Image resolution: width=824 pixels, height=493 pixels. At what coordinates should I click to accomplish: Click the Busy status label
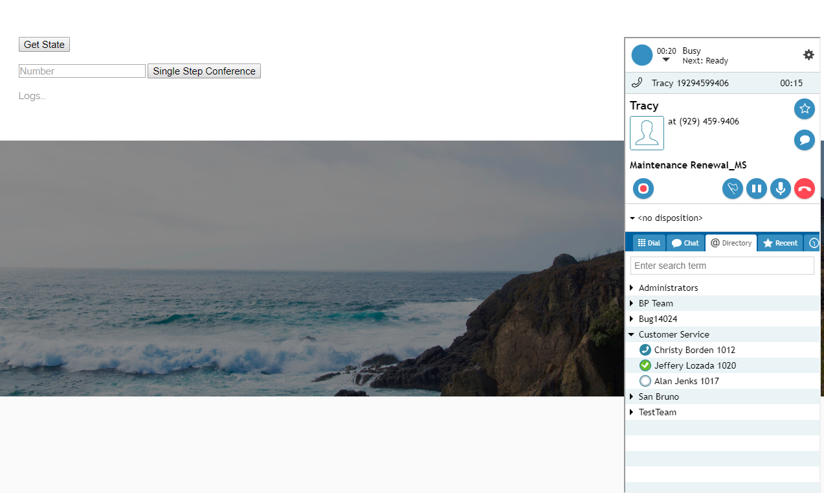click(x=691, y=51)
